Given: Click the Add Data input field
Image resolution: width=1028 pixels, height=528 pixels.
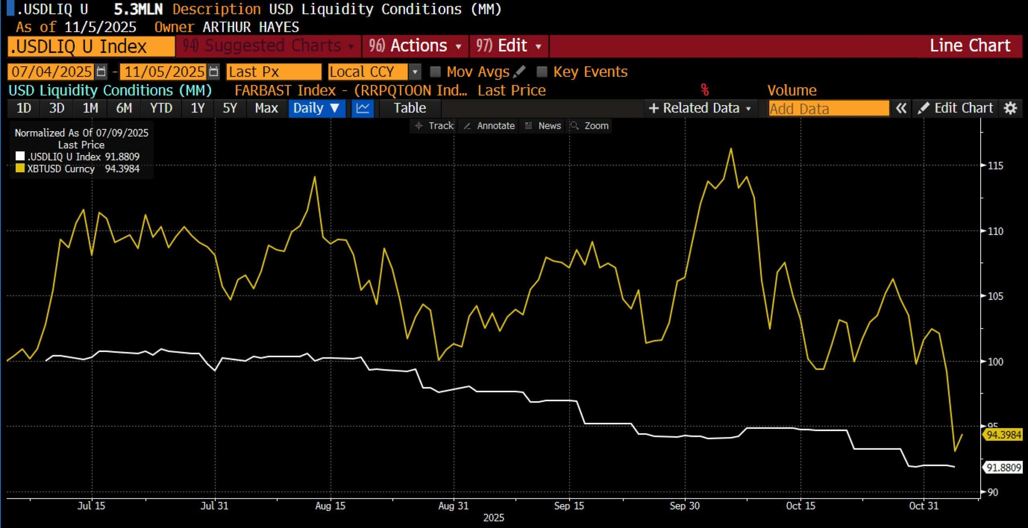Looking at the screenshot, I should [828, 109].
